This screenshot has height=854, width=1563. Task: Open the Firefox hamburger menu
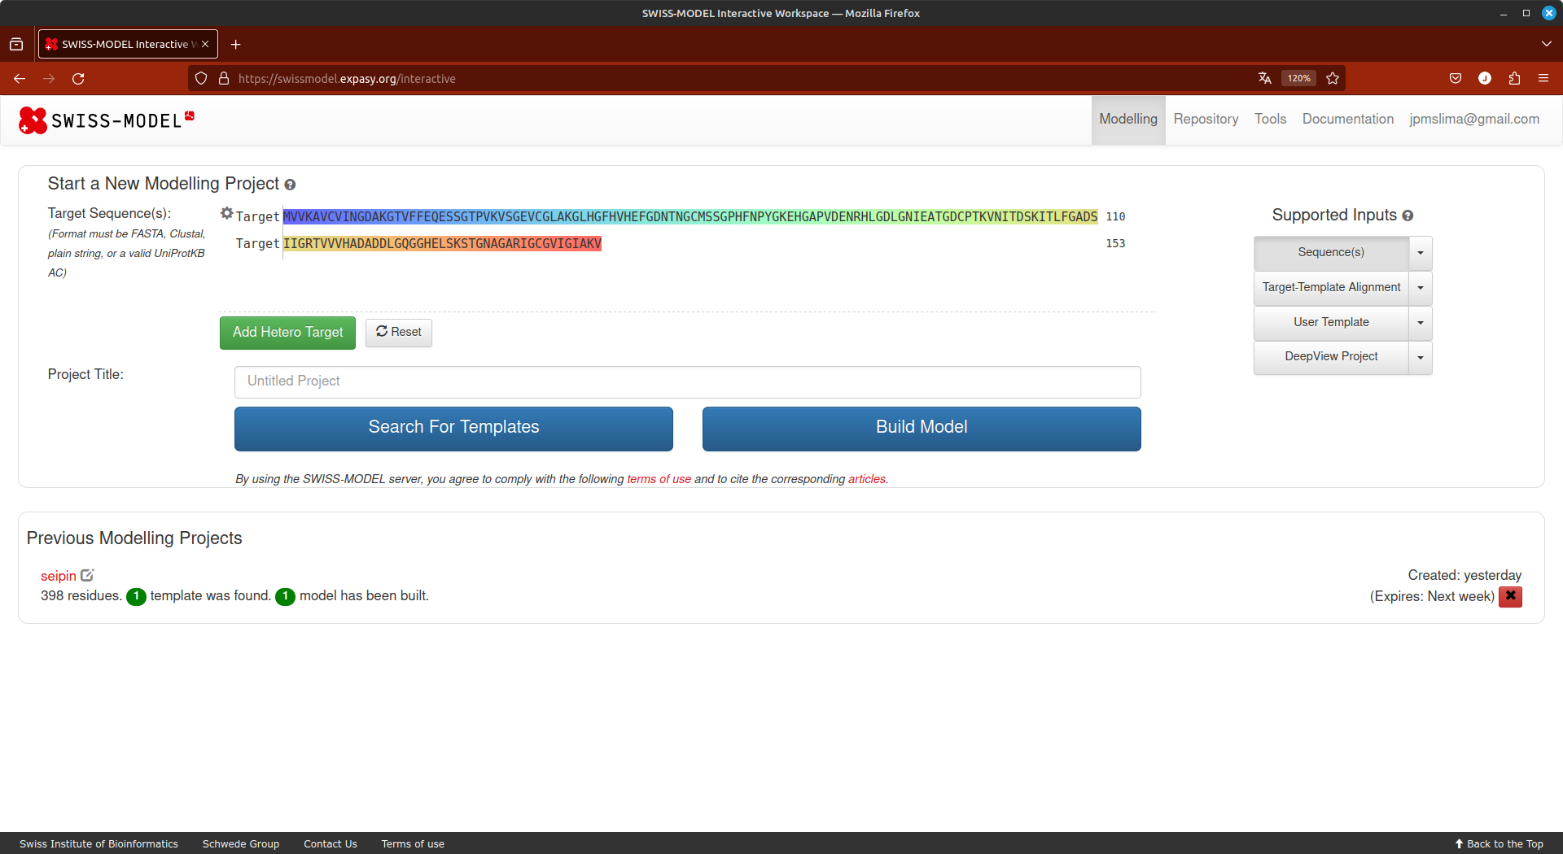pyautogui.click(x=1543, y=78)
